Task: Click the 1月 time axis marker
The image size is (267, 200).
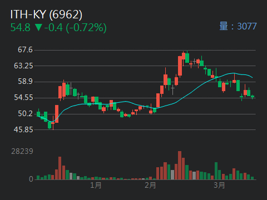Action: pos(96,185)
